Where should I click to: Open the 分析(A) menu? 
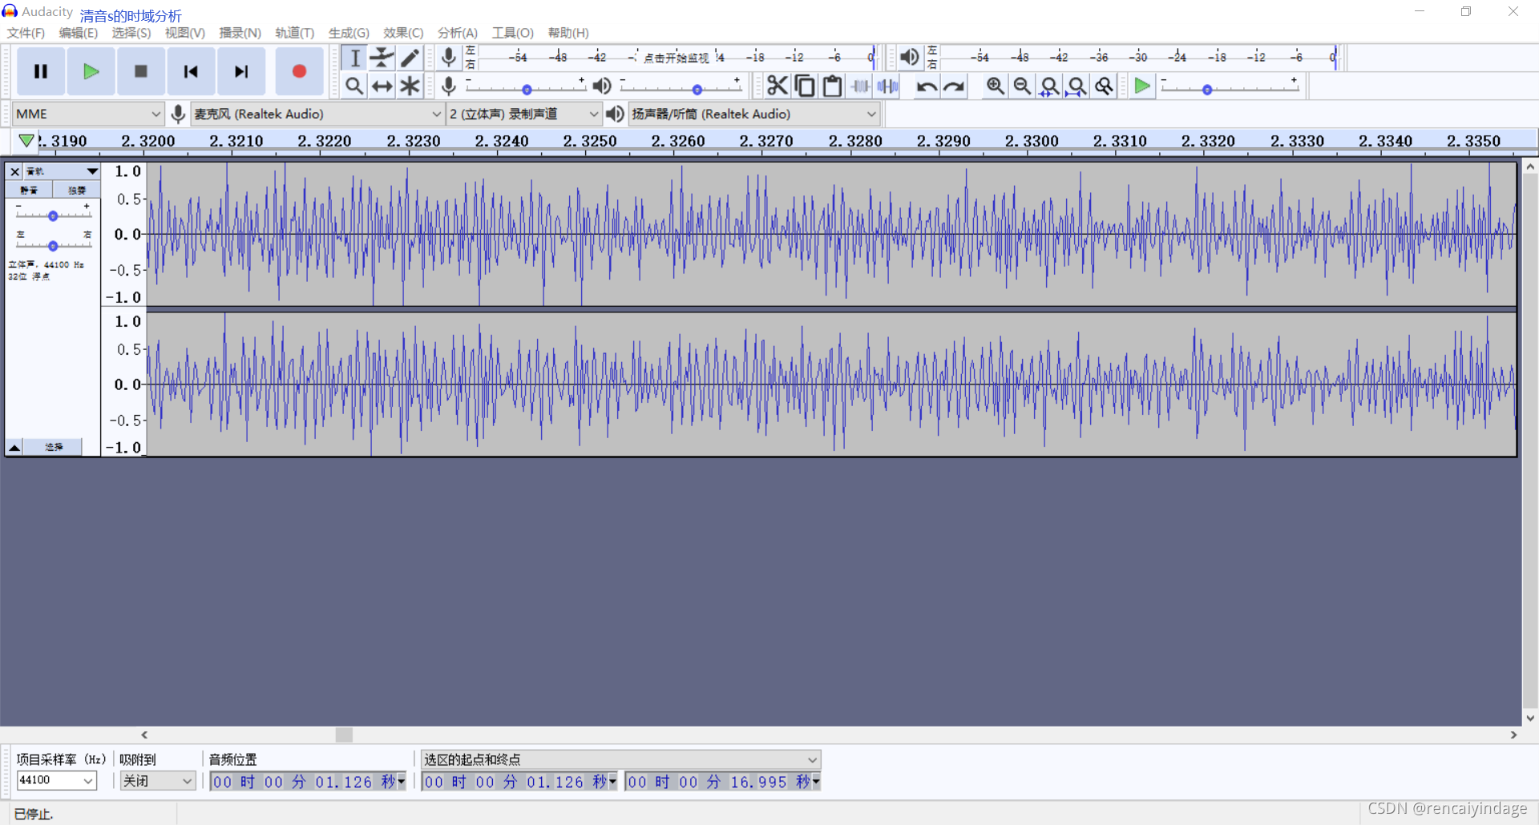458,33
